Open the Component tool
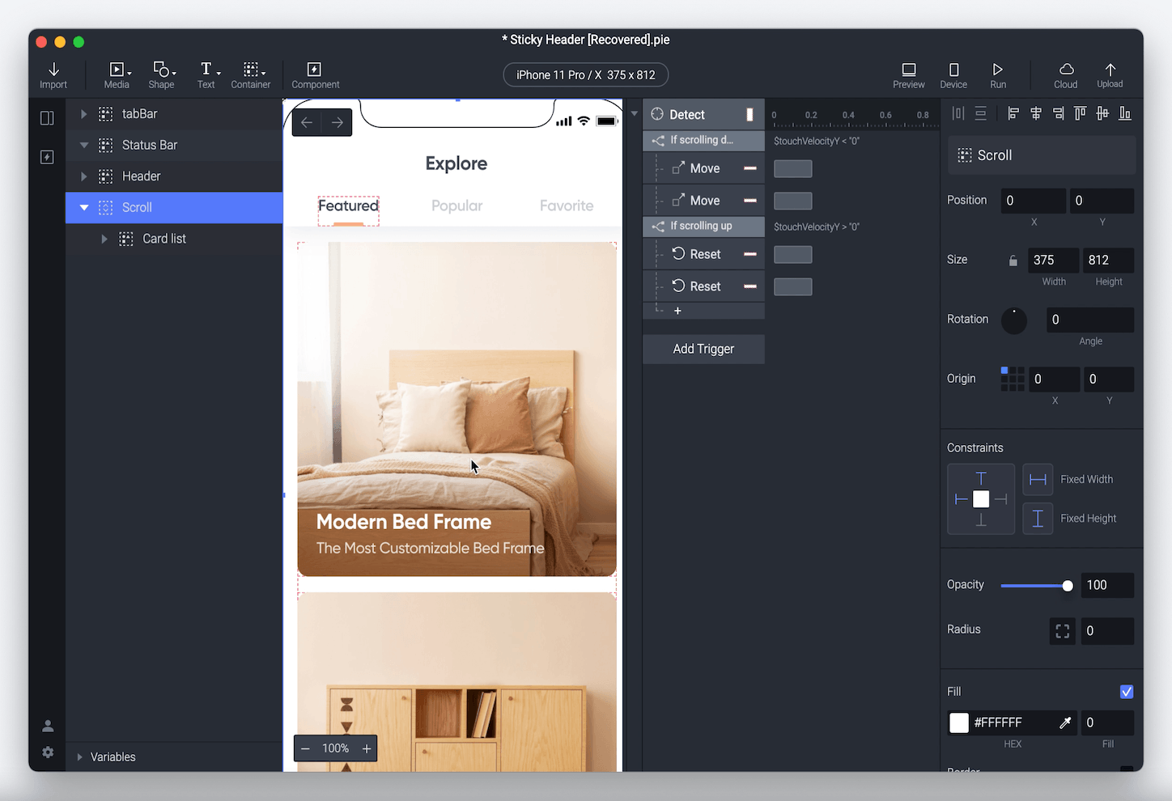The height and width of the screenshot is (801, 1172). click(315, 70)
